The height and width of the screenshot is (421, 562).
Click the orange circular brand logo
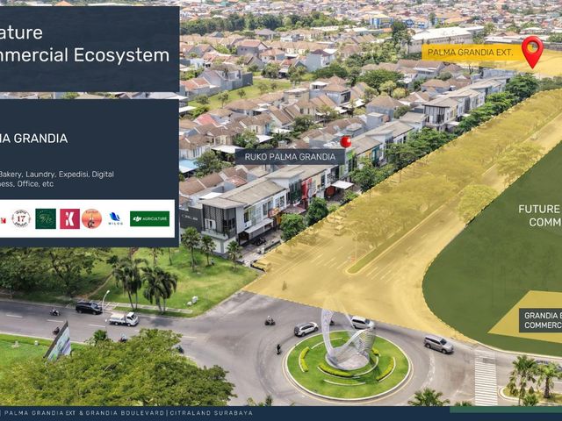point(91,218)
